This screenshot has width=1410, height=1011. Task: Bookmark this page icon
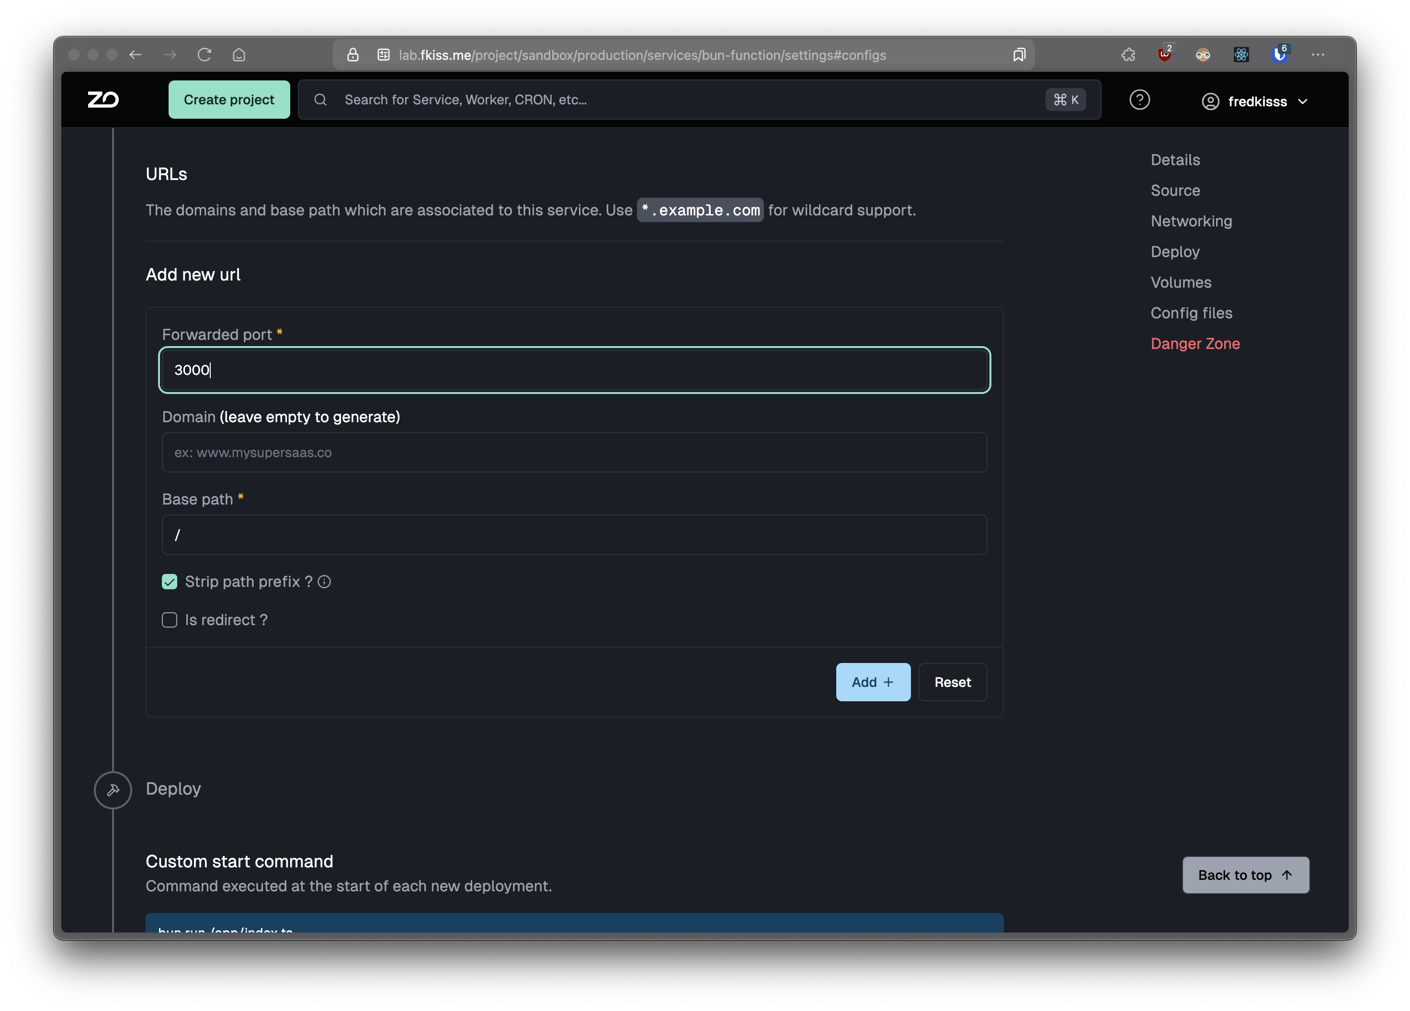(1018, 55)
